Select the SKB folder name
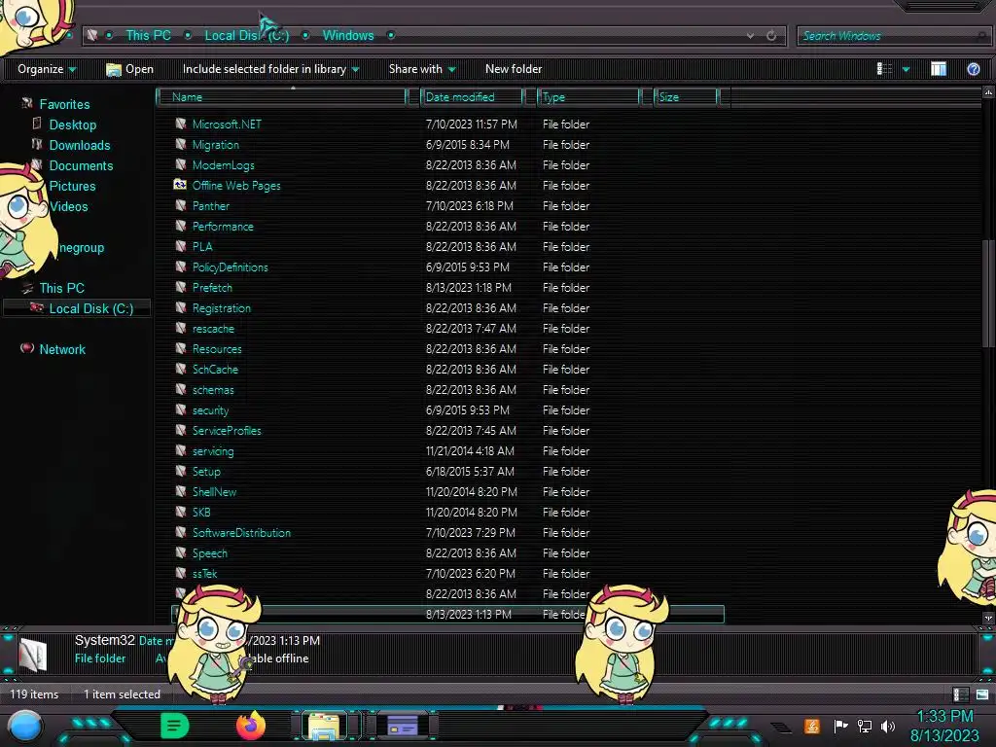The height and width of the screenshot is (747, 996). pyautogui.click(x=201, y=512)
